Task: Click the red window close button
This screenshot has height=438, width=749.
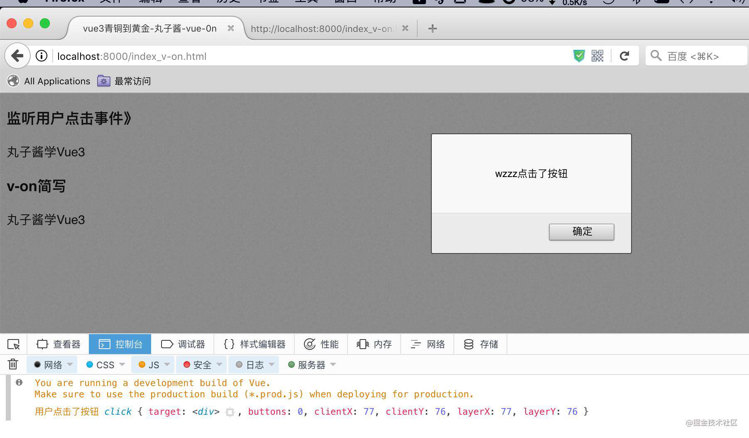Action: point(12,23)
